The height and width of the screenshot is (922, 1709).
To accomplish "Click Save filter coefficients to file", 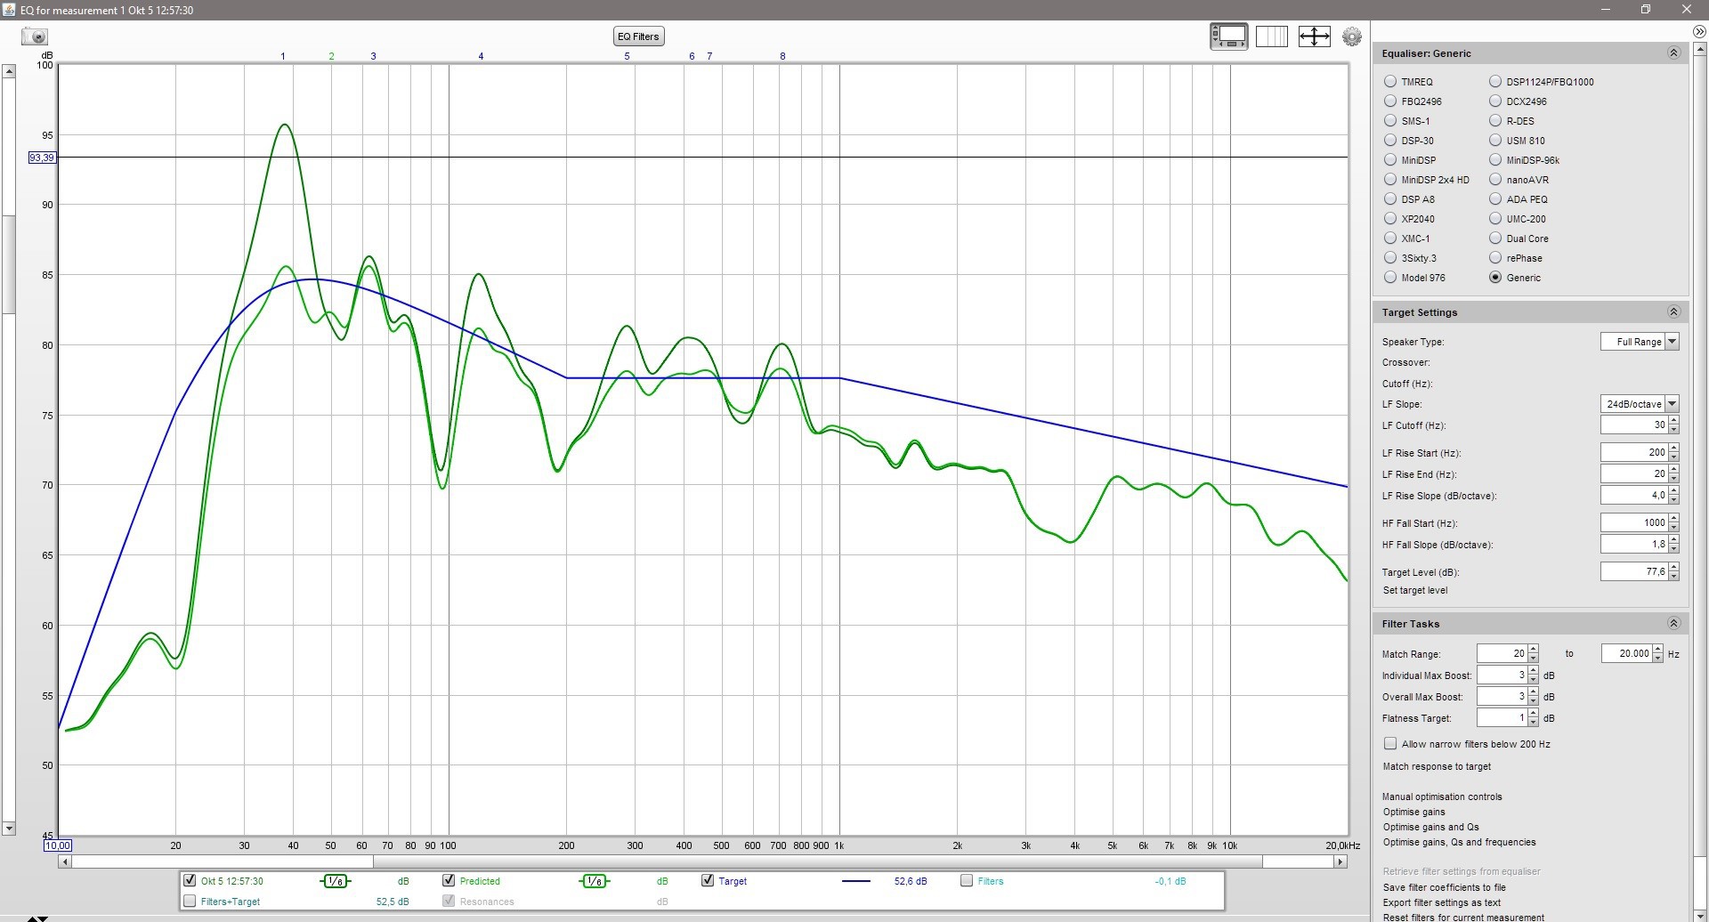I will 1444,887.
